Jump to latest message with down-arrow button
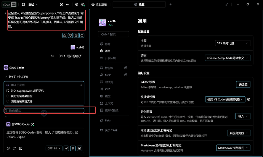263x157 pixels. (x=44, y=113)
